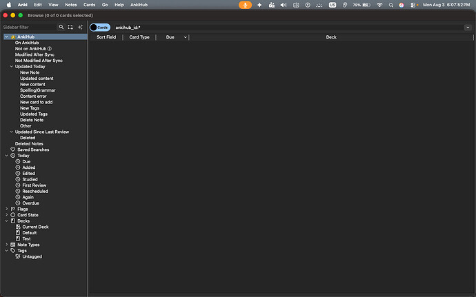Viewport: 476px width, 297px height.
Task: Click the tag icon beside Tags
Action: (12, 251)
